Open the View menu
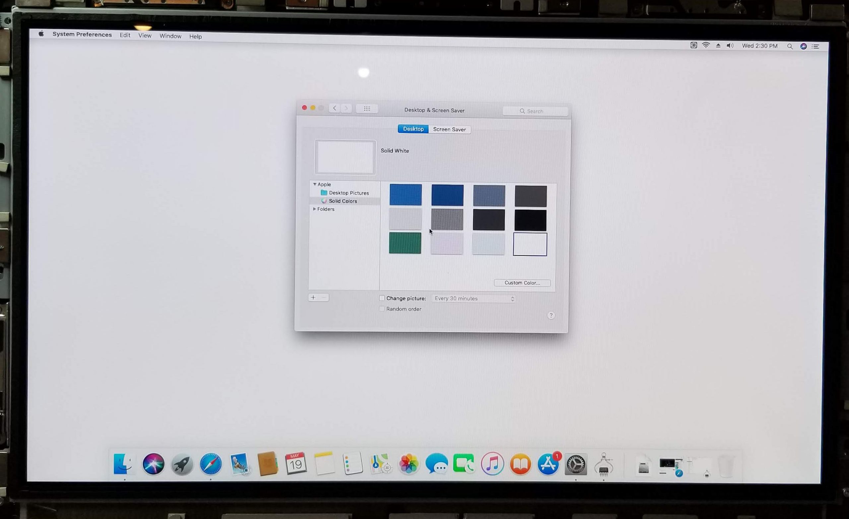The image size is (849, 519). 145,35
